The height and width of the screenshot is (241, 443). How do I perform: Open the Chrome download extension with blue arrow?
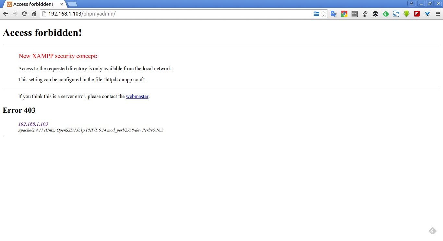click(344, 14)
